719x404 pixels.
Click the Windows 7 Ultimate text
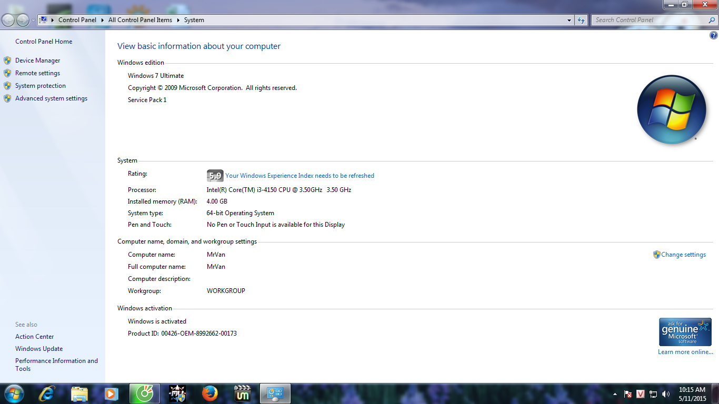pos(156,76)
